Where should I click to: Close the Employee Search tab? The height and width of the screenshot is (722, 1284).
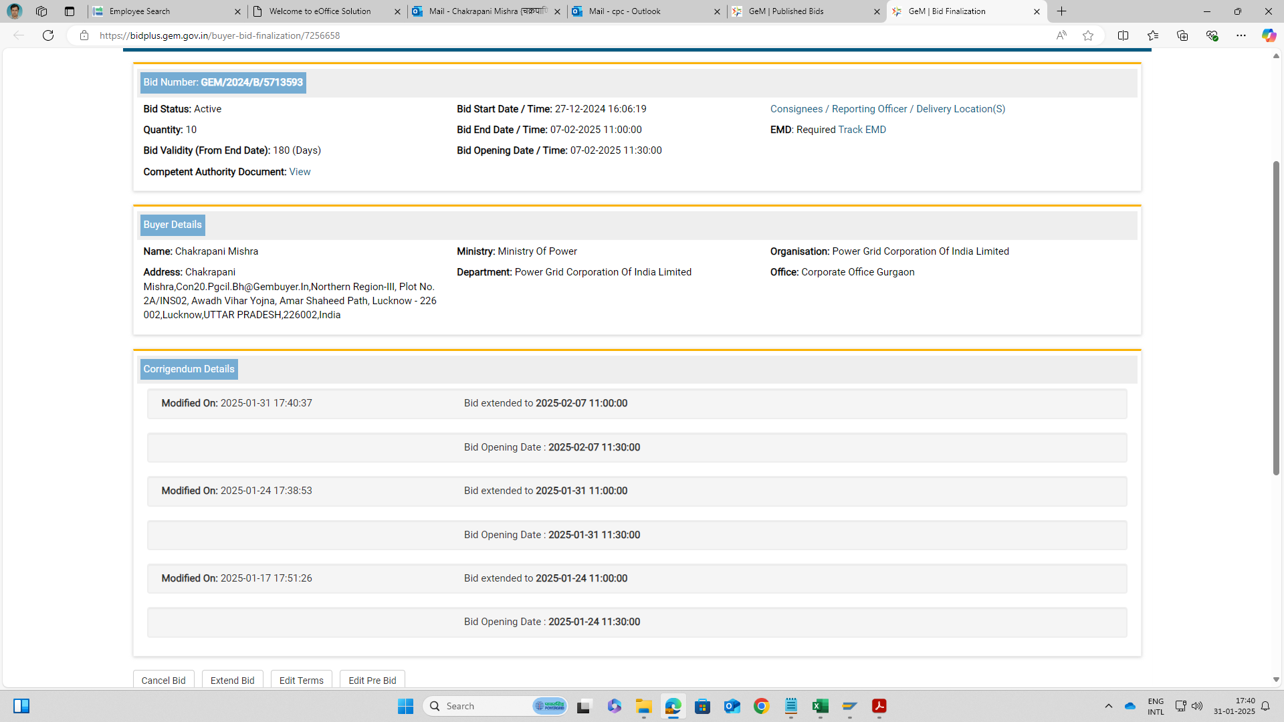pyautogui.click(x=237, y=11)
